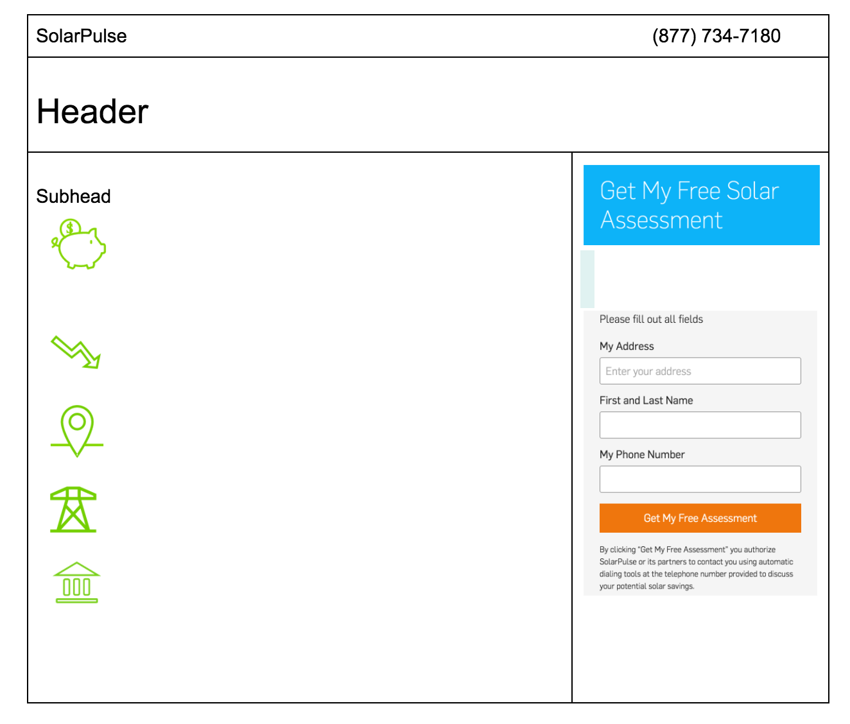850x724 pixels.
Task: Click the Please fill out all fields note
Action: click(x=651, y=319)
